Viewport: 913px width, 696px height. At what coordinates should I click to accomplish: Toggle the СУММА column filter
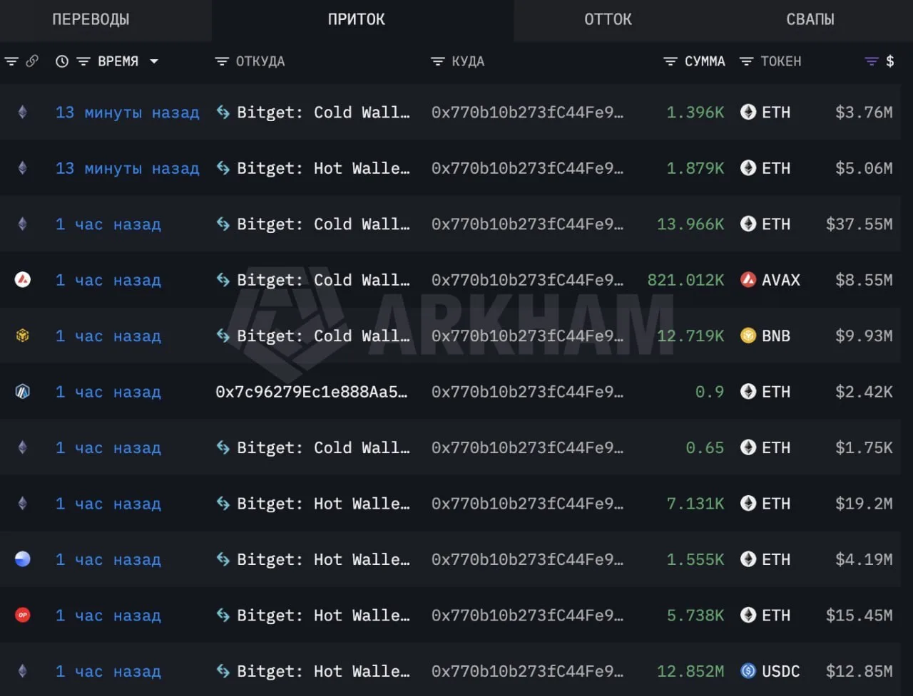(x=670, y=61)
